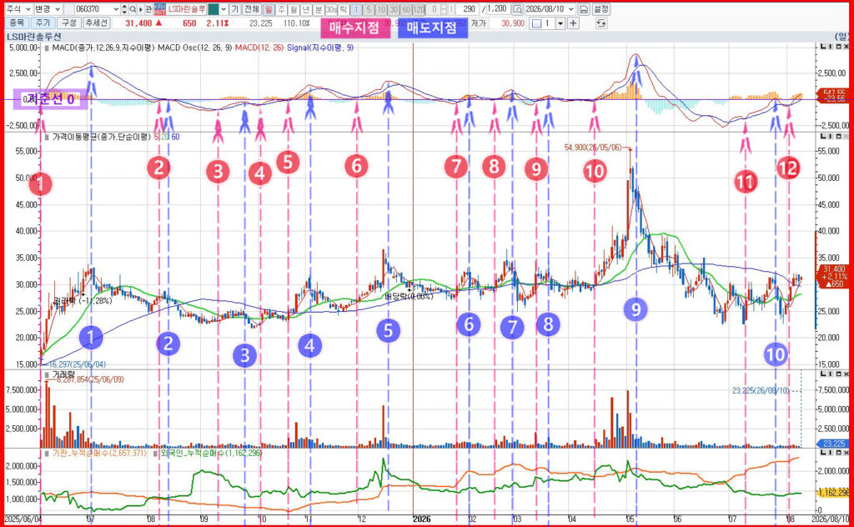
Task: Switch chart to 월 (monthly) period
Action: coord(294,9)
